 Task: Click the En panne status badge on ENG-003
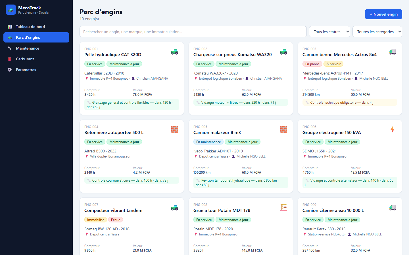312,64
